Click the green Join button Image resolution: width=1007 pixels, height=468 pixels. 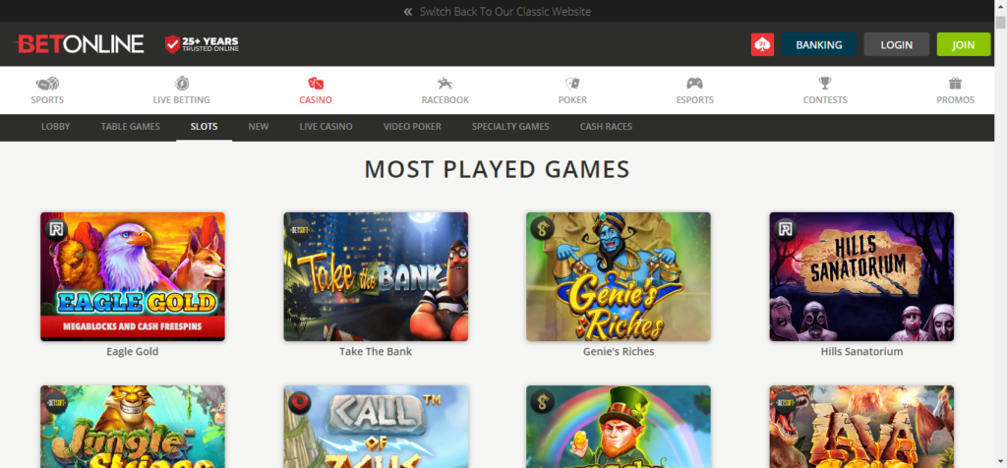(964, 44)
